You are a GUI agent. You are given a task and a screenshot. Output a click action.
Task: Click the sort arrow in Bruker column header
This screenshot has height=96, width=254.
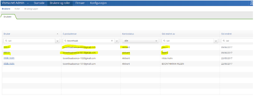click(x=57, y=34)
